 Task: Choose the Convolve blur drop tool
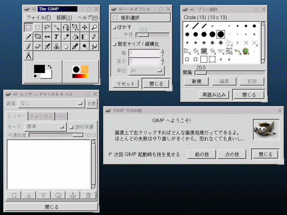pos(66,46)
